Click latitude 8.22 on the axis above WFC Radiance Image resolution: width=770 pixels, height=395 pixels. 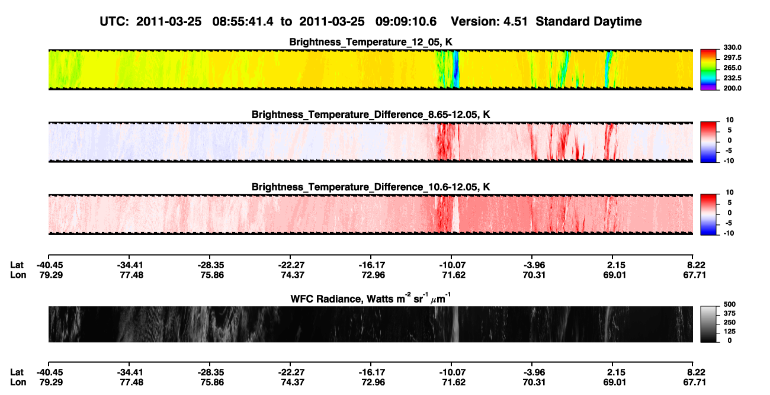click(697, 265)
